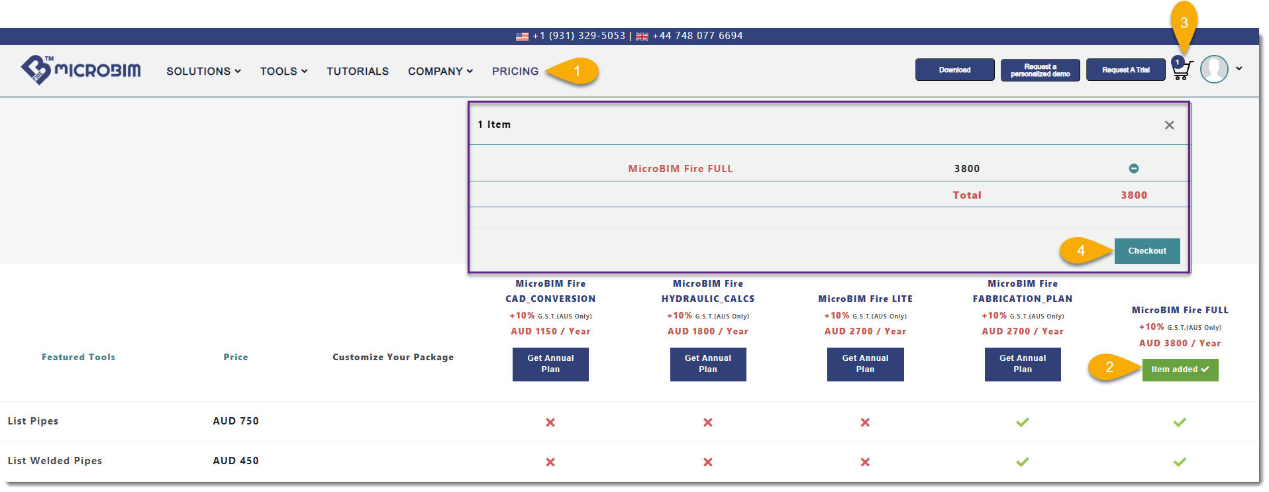Request a personalized demo

coord(1040,70)
